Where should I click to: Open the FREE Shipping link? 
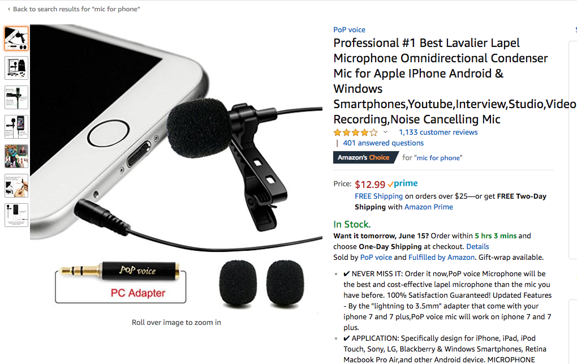(x=378, y=196)
